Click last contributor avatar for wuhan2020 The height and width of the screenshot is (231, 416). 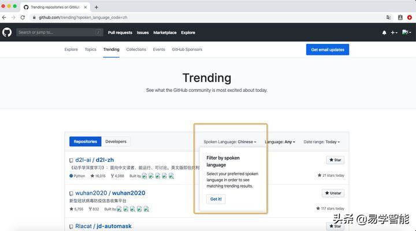[x=146, y=209]
